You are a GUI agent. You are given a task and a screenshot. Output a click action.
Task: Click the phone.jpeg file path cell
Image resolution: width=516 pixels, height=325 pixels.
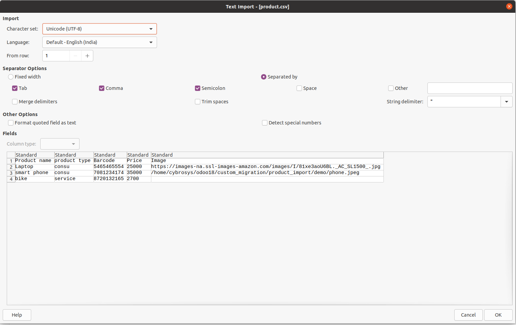(267, 173)
